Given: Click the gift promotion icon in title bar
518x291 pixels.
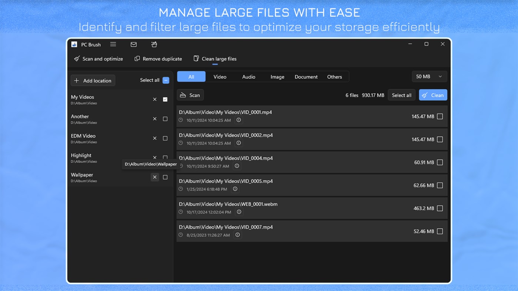Looking at the screenshot, I should [154, 44].
